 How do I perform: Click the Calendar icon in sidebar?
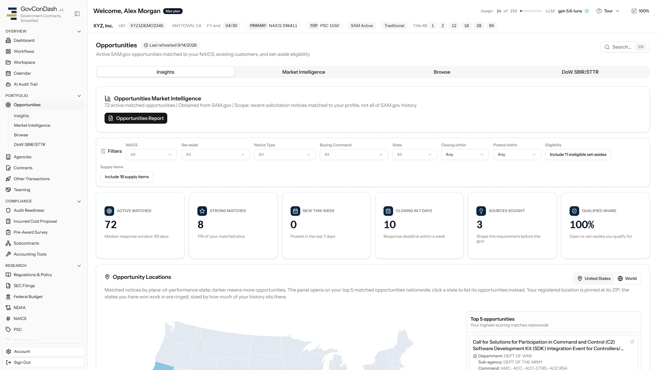coord(8,73)
